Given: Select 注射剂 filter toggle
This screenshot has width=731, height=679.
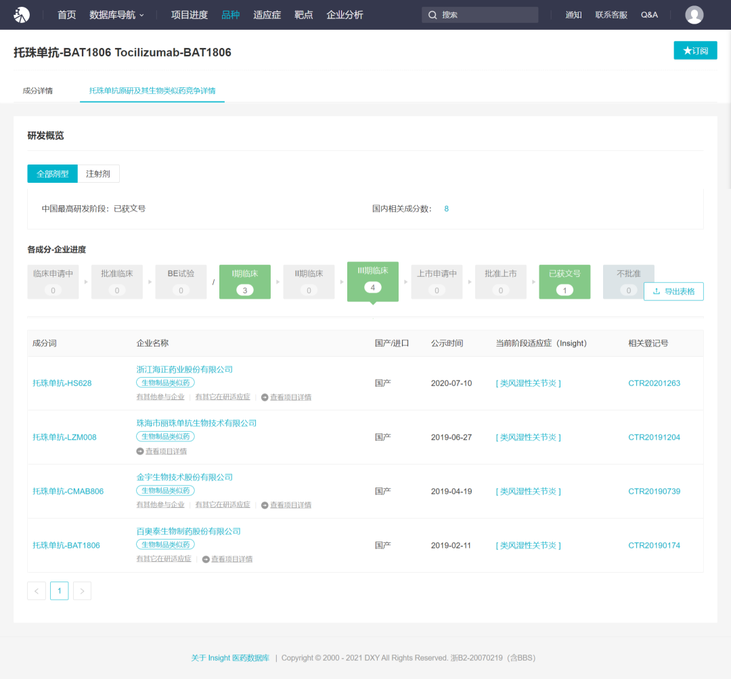Looking at the screenshot, I should click(98, 174).
